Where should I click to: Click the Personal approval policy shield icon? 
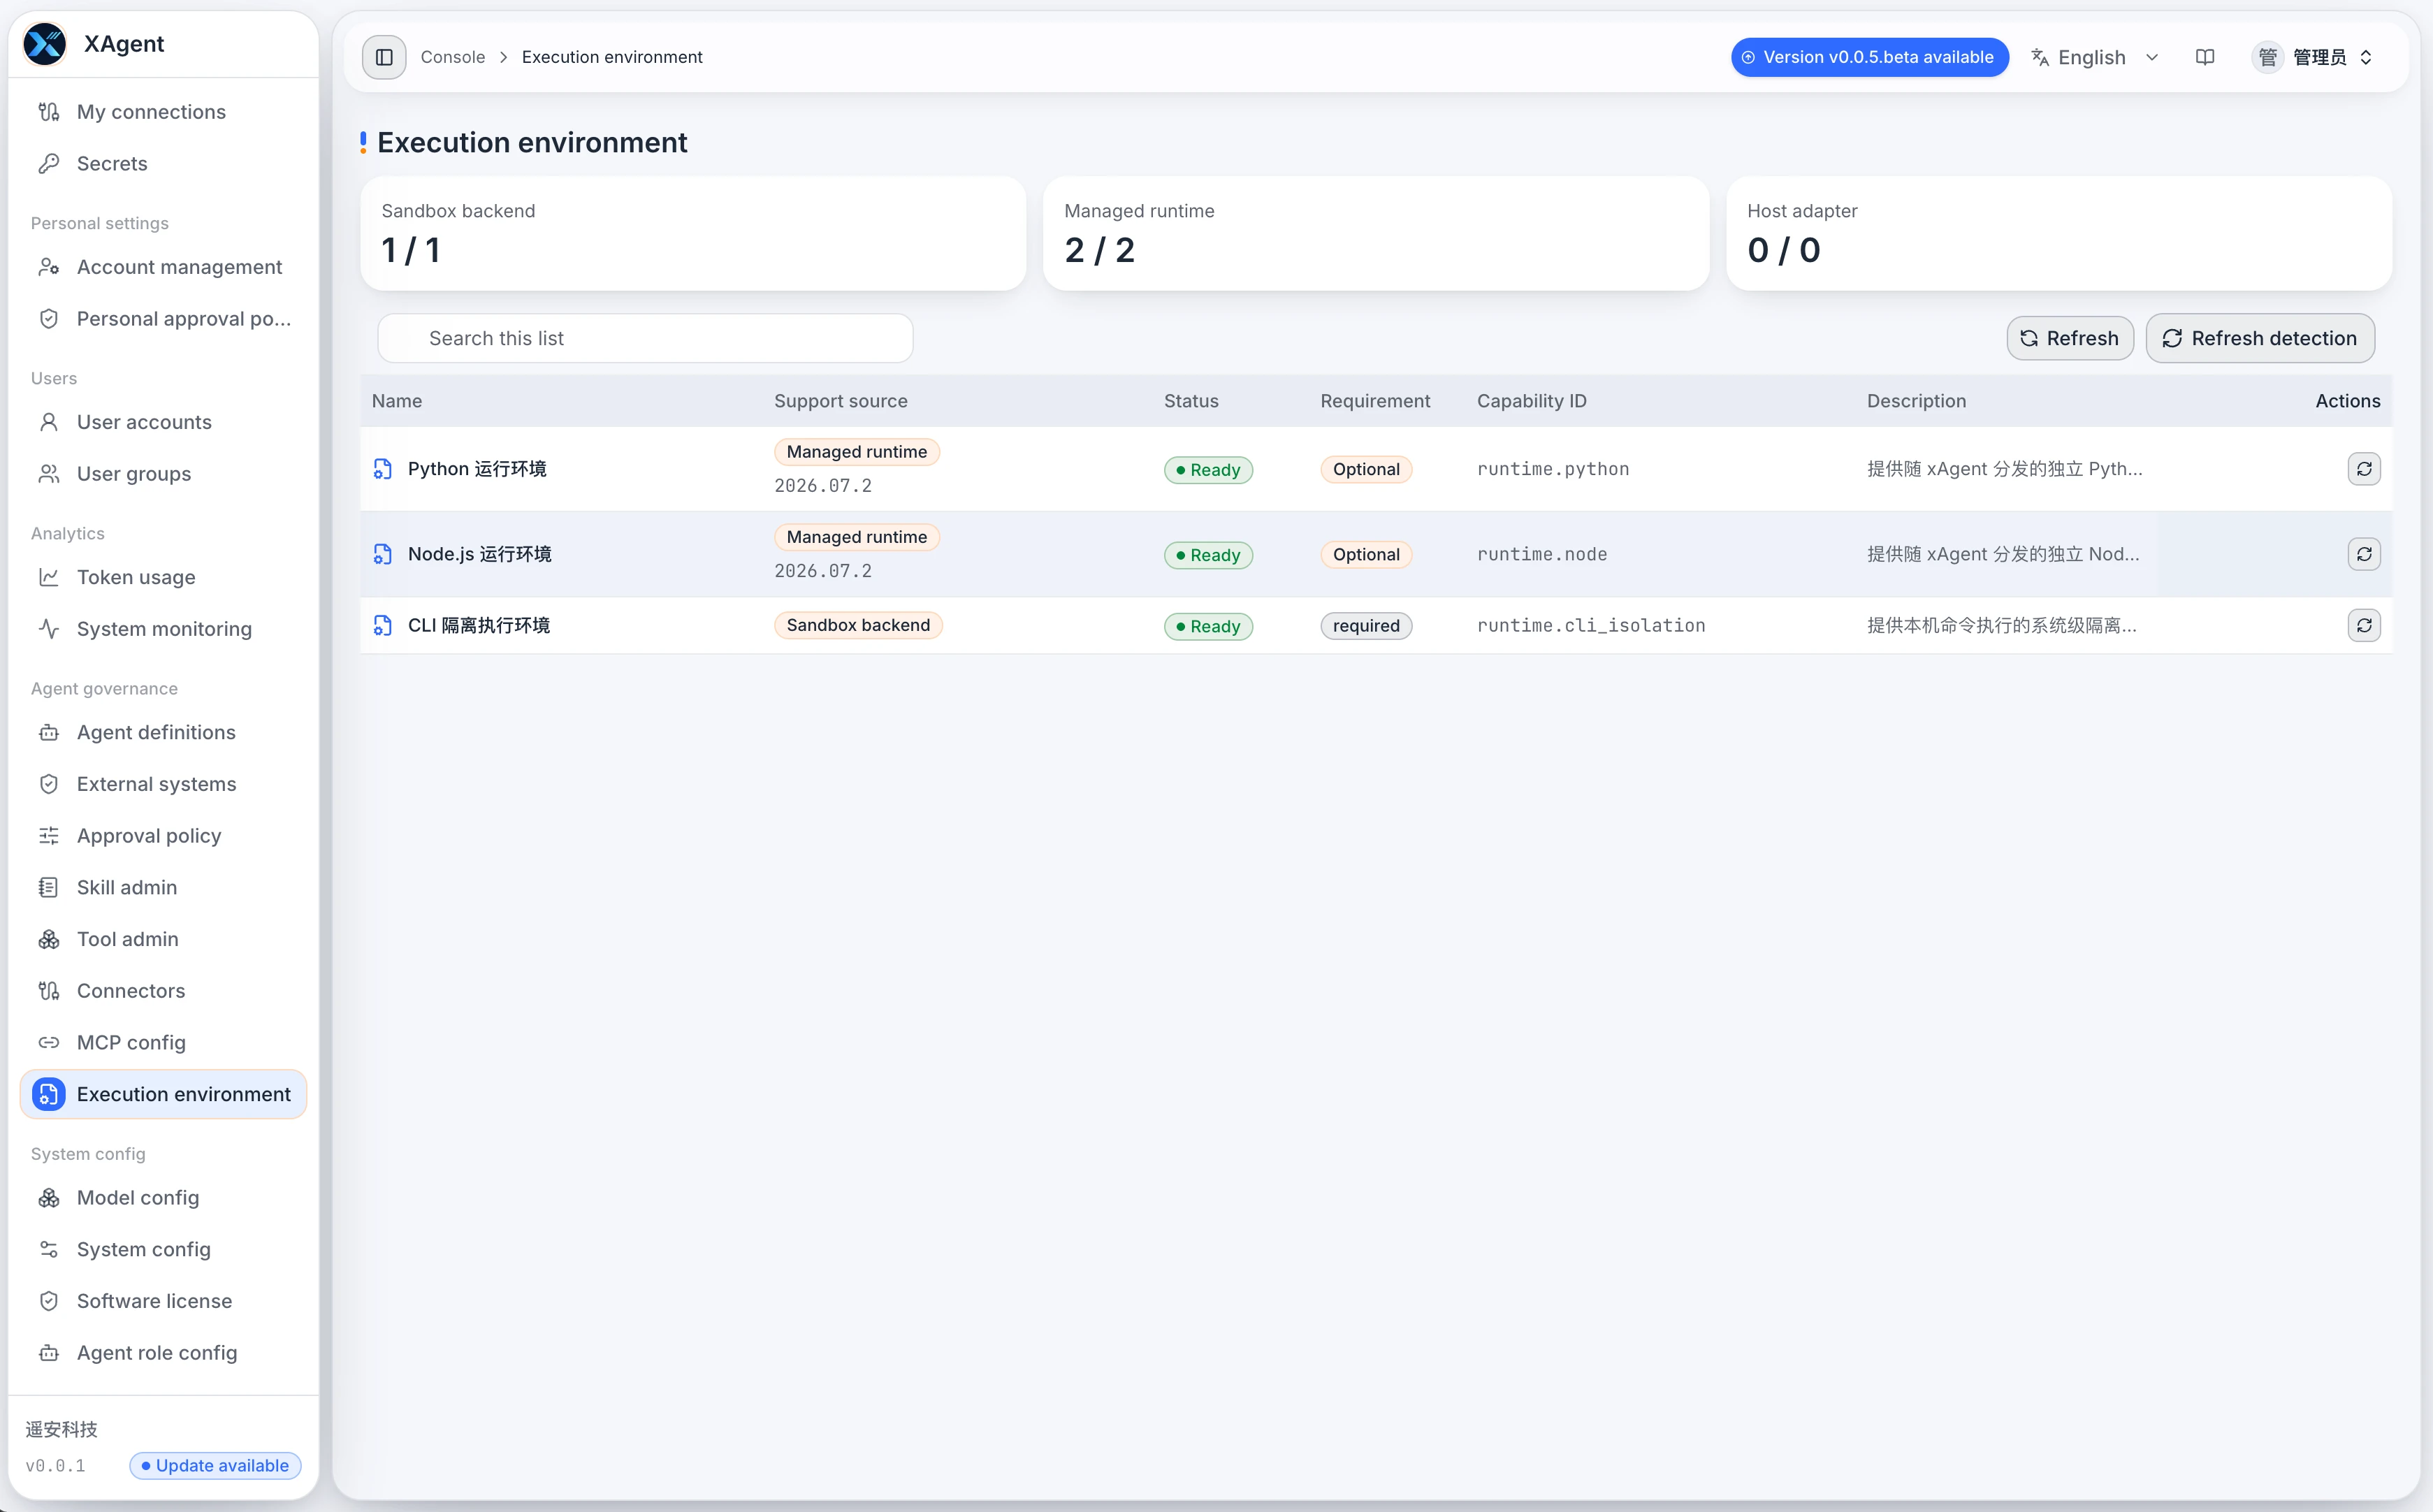click(49, 319)
